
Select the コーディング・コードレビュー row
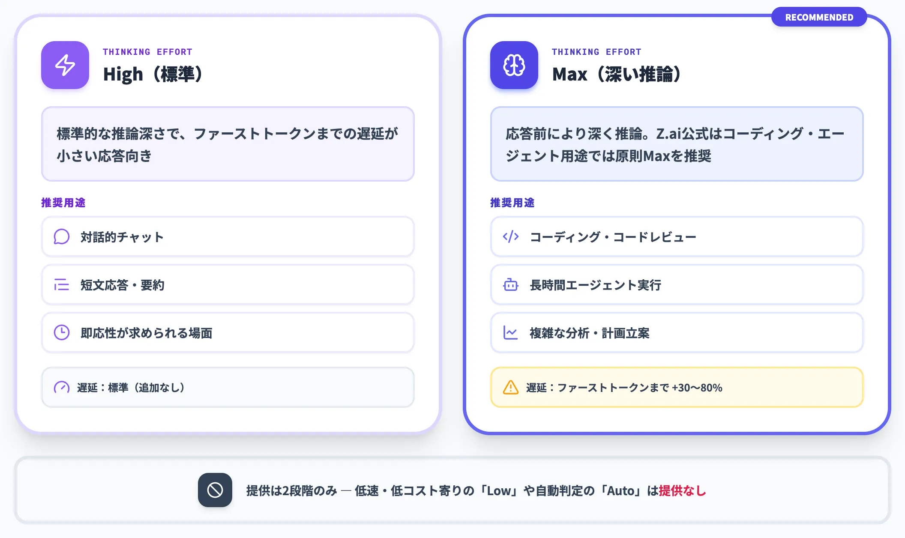tap(677, 236)
